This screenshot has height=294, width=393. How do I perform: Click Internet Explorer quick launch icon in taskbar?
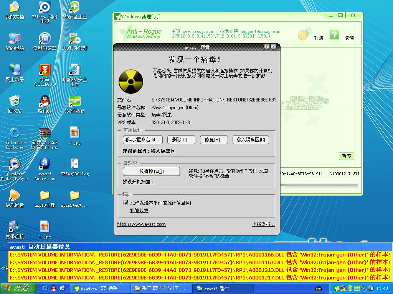[45, 288]
